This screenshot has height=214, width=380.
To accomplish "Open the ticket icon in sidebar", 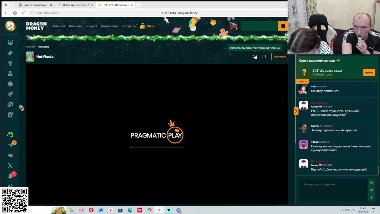I will (x=10, y=53).
